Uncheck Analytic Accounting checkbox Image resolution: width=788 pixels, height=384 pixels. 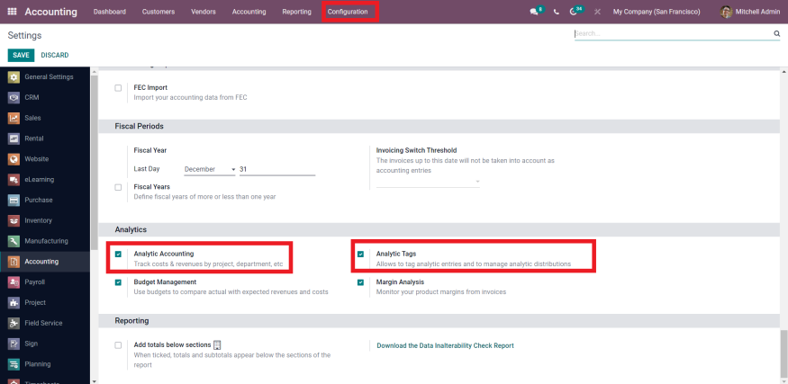coord(118,254)
